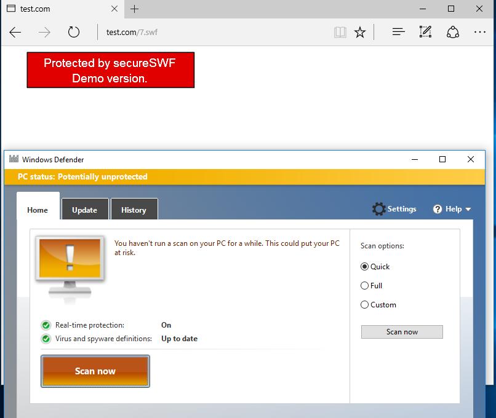Click the orange Scan now button

(95, 371)
